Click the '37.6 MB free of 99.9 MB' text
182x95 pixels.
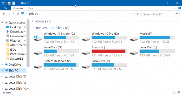click(107, 69)
